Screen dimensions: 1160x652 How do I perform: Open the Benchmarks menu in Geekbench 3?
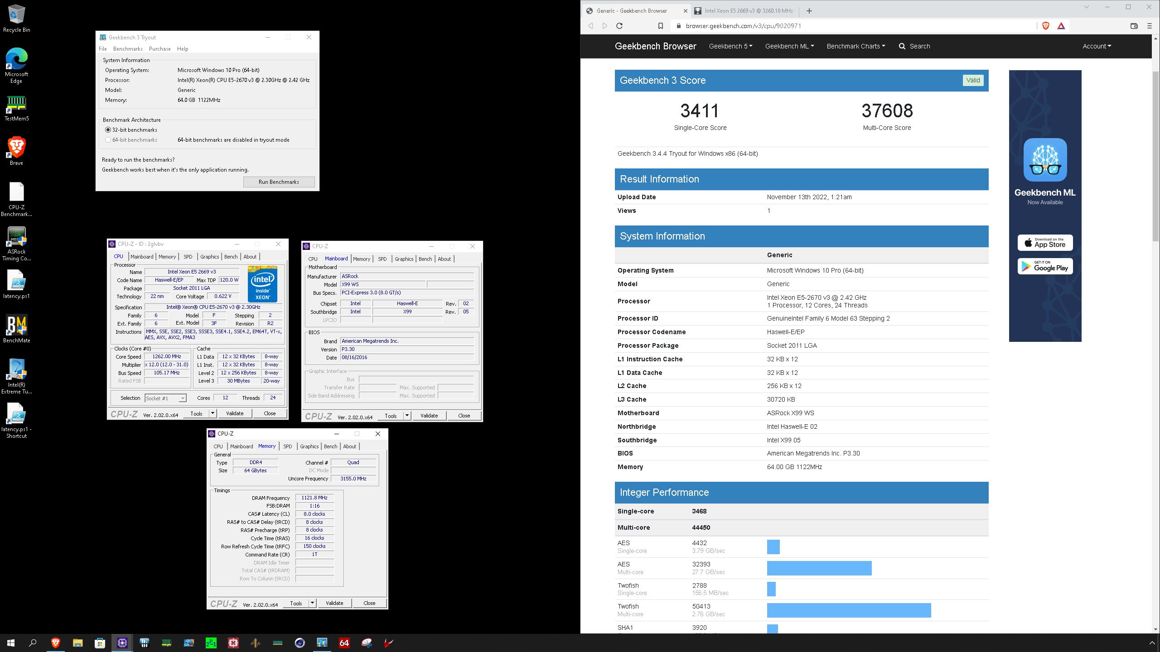coord(128,49)
